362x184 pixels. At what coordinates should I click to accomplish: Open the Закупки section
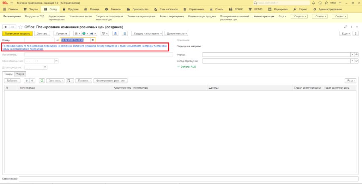pyautogui.click(x=31, y=10)
